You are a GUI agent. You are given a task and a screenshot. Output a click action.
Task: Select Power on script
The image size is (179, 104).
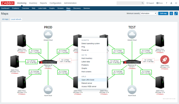(85, 50)
